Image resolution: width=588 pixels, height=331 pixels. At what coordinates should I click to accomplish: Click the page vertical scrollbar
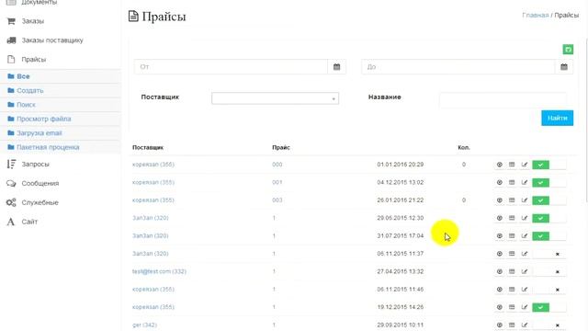586,120
